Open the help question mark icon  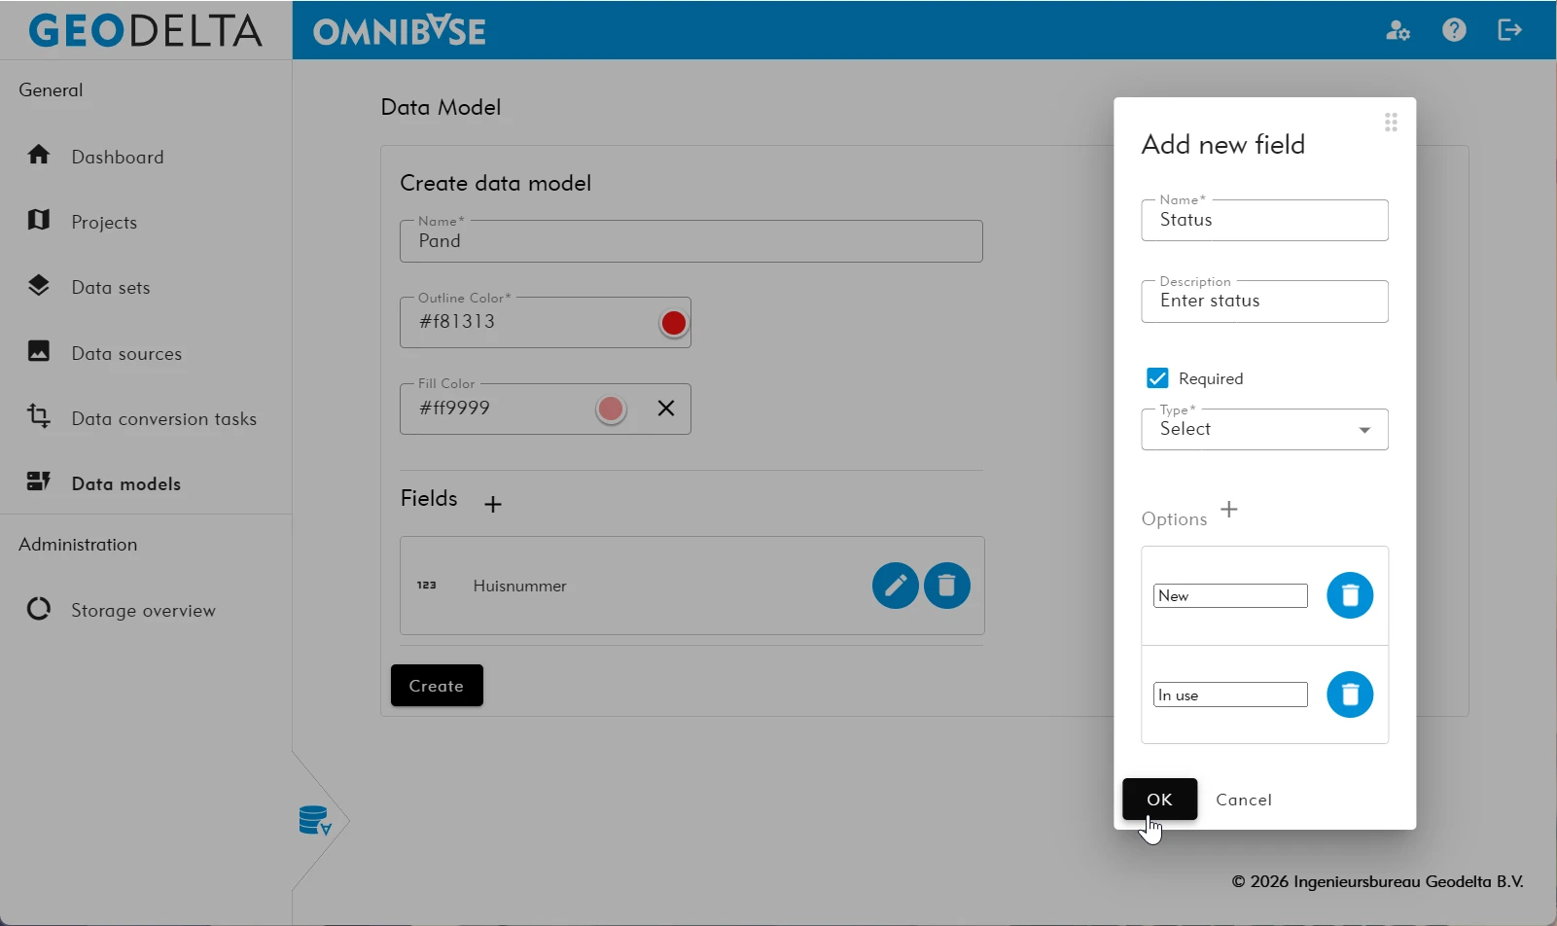(x=1454, y=30)
